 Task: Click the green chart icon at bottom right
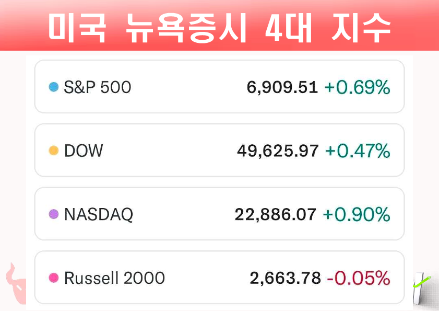tap(421, 287)
